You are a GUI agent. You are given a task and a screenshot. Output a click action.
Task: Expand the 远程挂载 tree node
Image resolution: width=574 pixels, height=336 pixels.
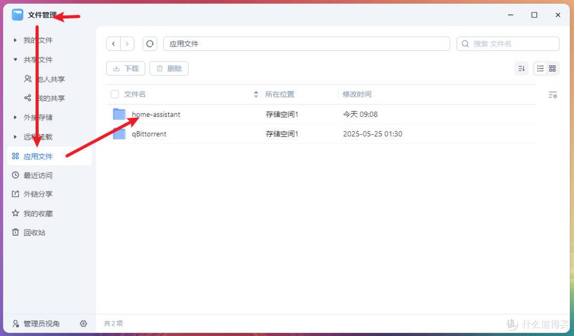pyautogui.click(x=15, y=137)
